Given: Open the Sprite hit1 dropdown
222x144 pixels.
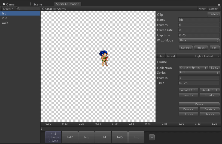Looking at the screenshot, I should (199, 73).
